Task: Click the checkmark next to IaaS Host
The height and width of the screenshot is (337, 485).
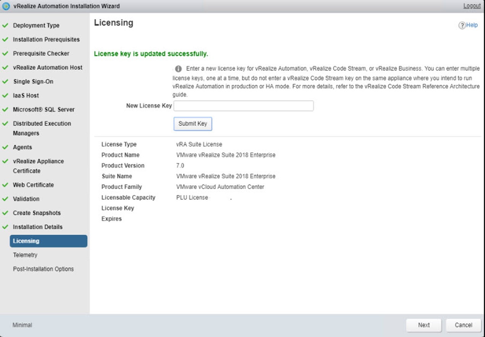Action: (5, 96)
